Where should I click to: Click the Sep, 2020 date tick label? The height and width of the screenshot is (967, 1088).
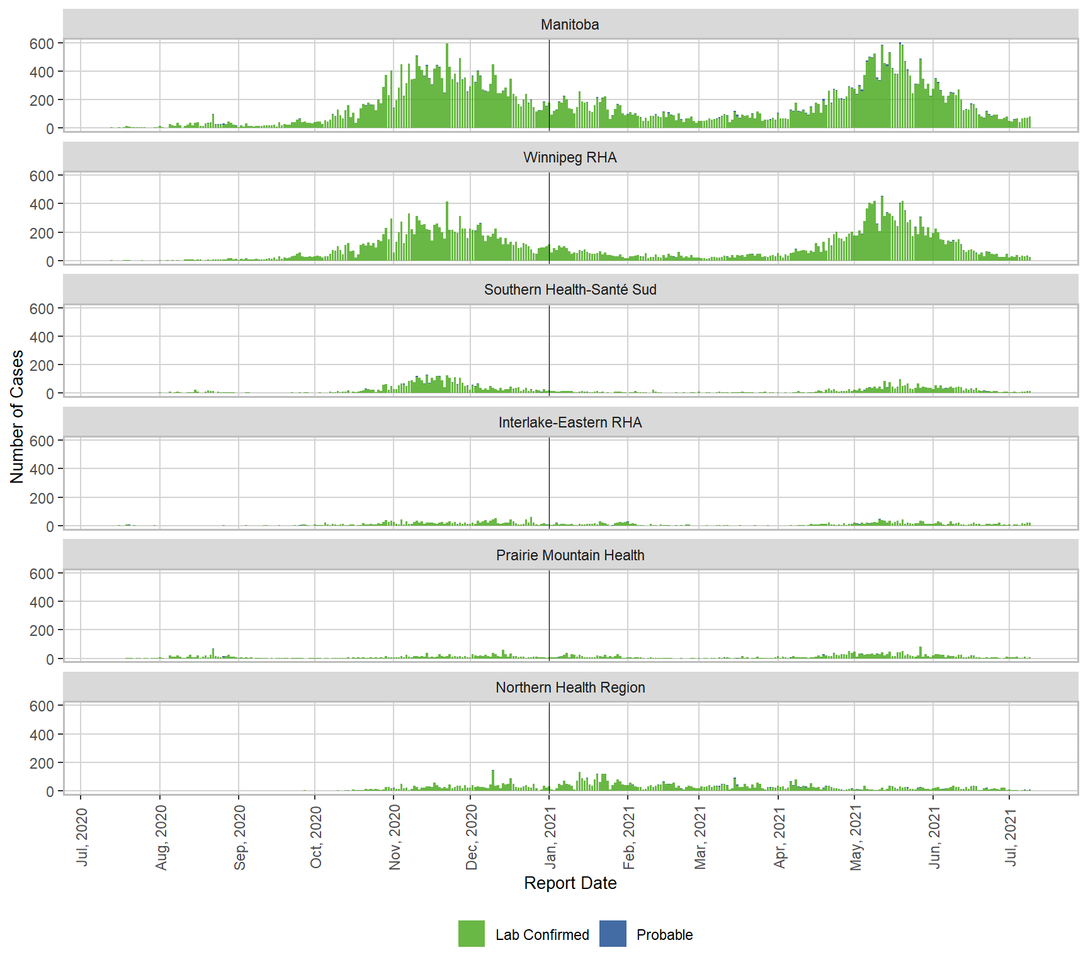tap(240, 837)
